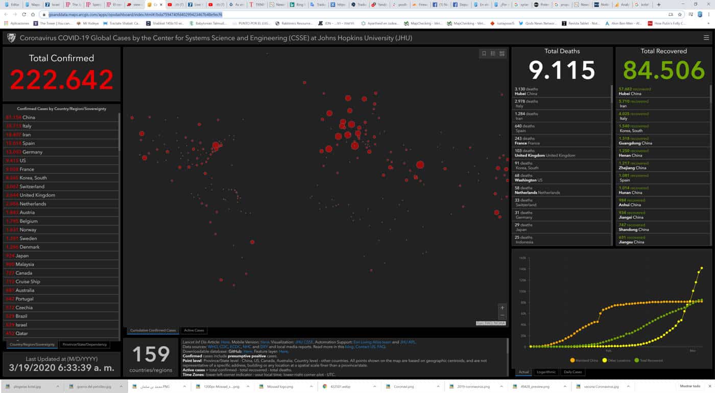Select the Country/Region/Sovereignty tab
Screen dimensions: 715x393
tap(32, 345)
